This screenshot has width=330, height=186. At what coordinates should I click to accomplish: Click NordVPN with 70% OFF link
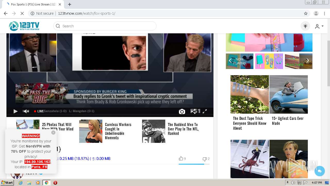pyautogui.click(x=31, y=149)
